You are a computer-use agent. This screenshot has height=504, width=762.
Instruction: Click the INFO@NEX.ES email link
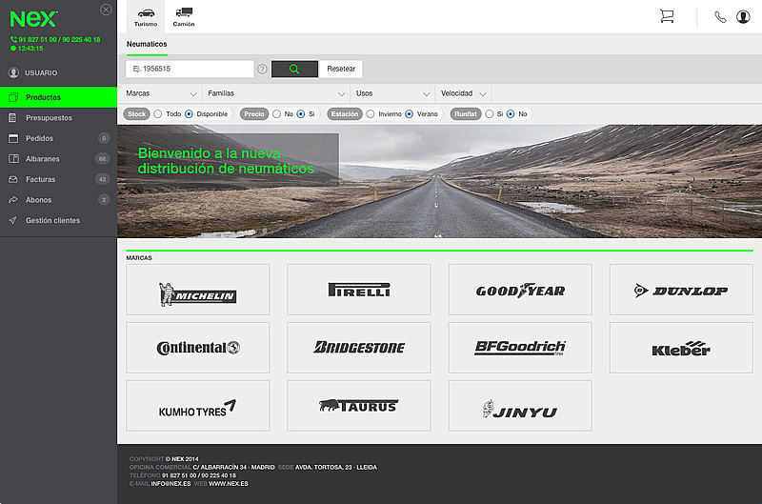170,484
